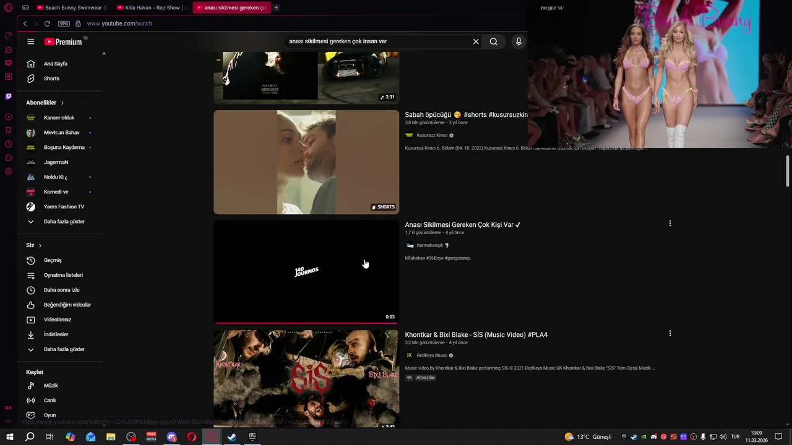Open Yaers Fashion TV channel
The image size is (792, 445).
[60, 206]
